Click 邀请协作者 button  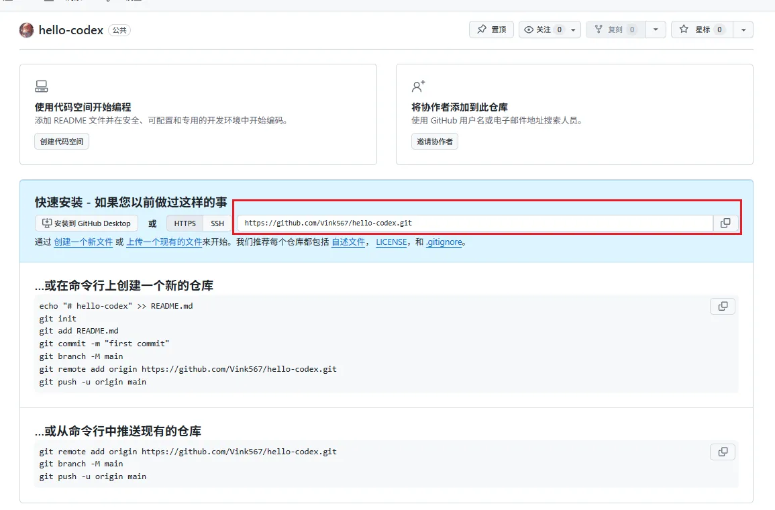(x=434, y=142)
